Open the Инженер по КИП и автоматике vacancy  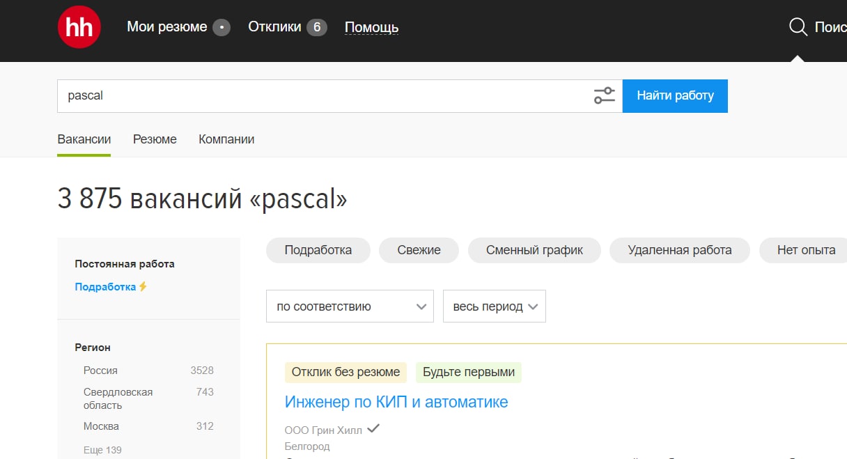coord(396,402)
